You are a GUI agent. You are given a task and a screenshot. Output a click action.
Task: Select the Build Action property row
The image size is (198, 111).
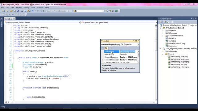[120, 54]
